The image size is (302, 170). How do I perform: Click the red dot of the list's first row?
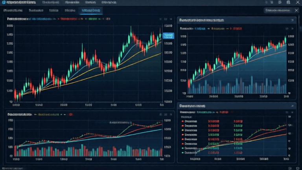click(x=182, y=121)
